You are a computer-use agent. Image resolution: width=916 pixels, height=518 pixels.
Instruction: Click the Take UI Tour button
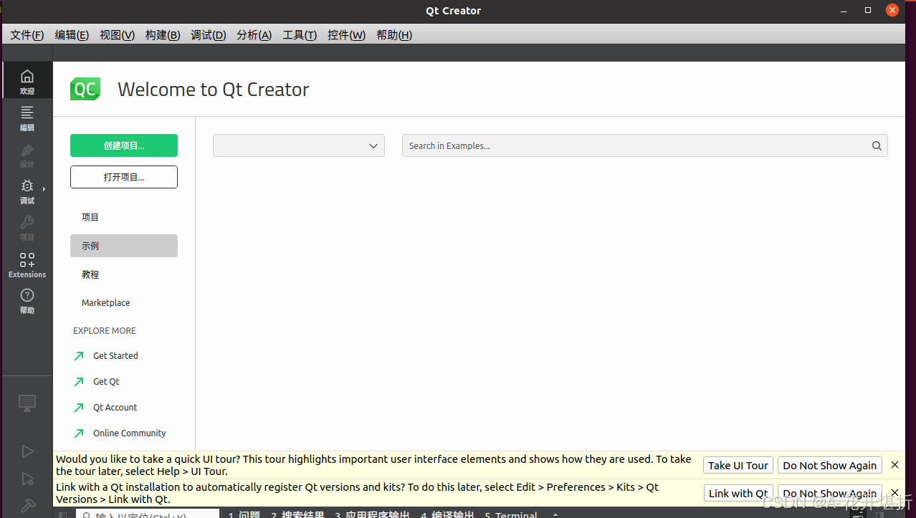738,465
